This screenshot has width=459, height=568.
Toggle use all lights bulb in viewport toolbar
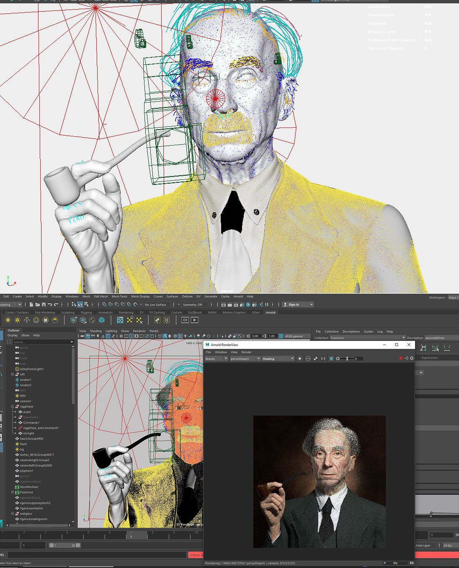(185, 336)
